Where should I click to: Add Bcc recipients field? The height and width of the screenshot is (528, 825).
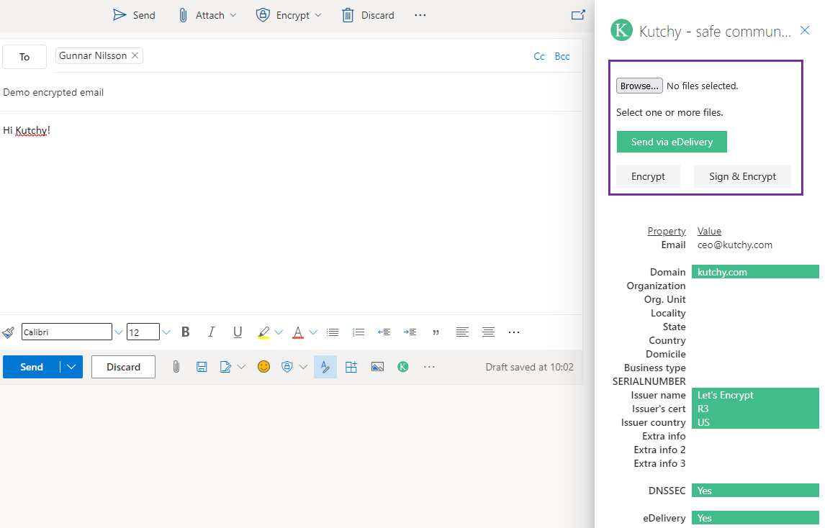(562, 56)
